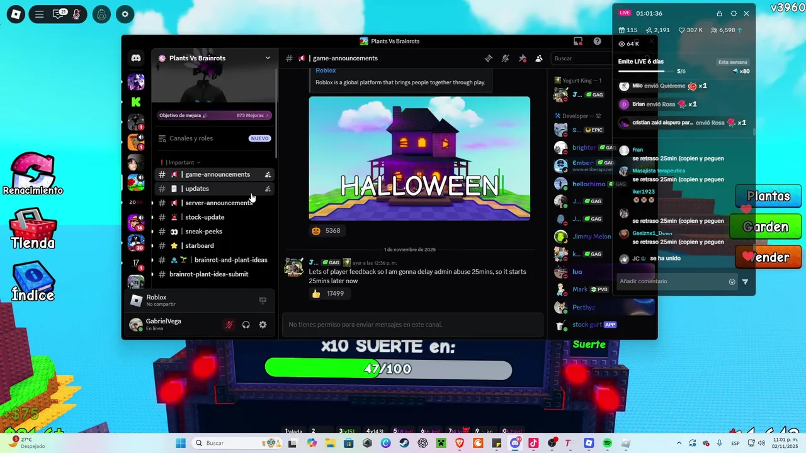Focus the Añadir comentario field
This screenshot has height=453, width=806.
click(x=671, y=281)
